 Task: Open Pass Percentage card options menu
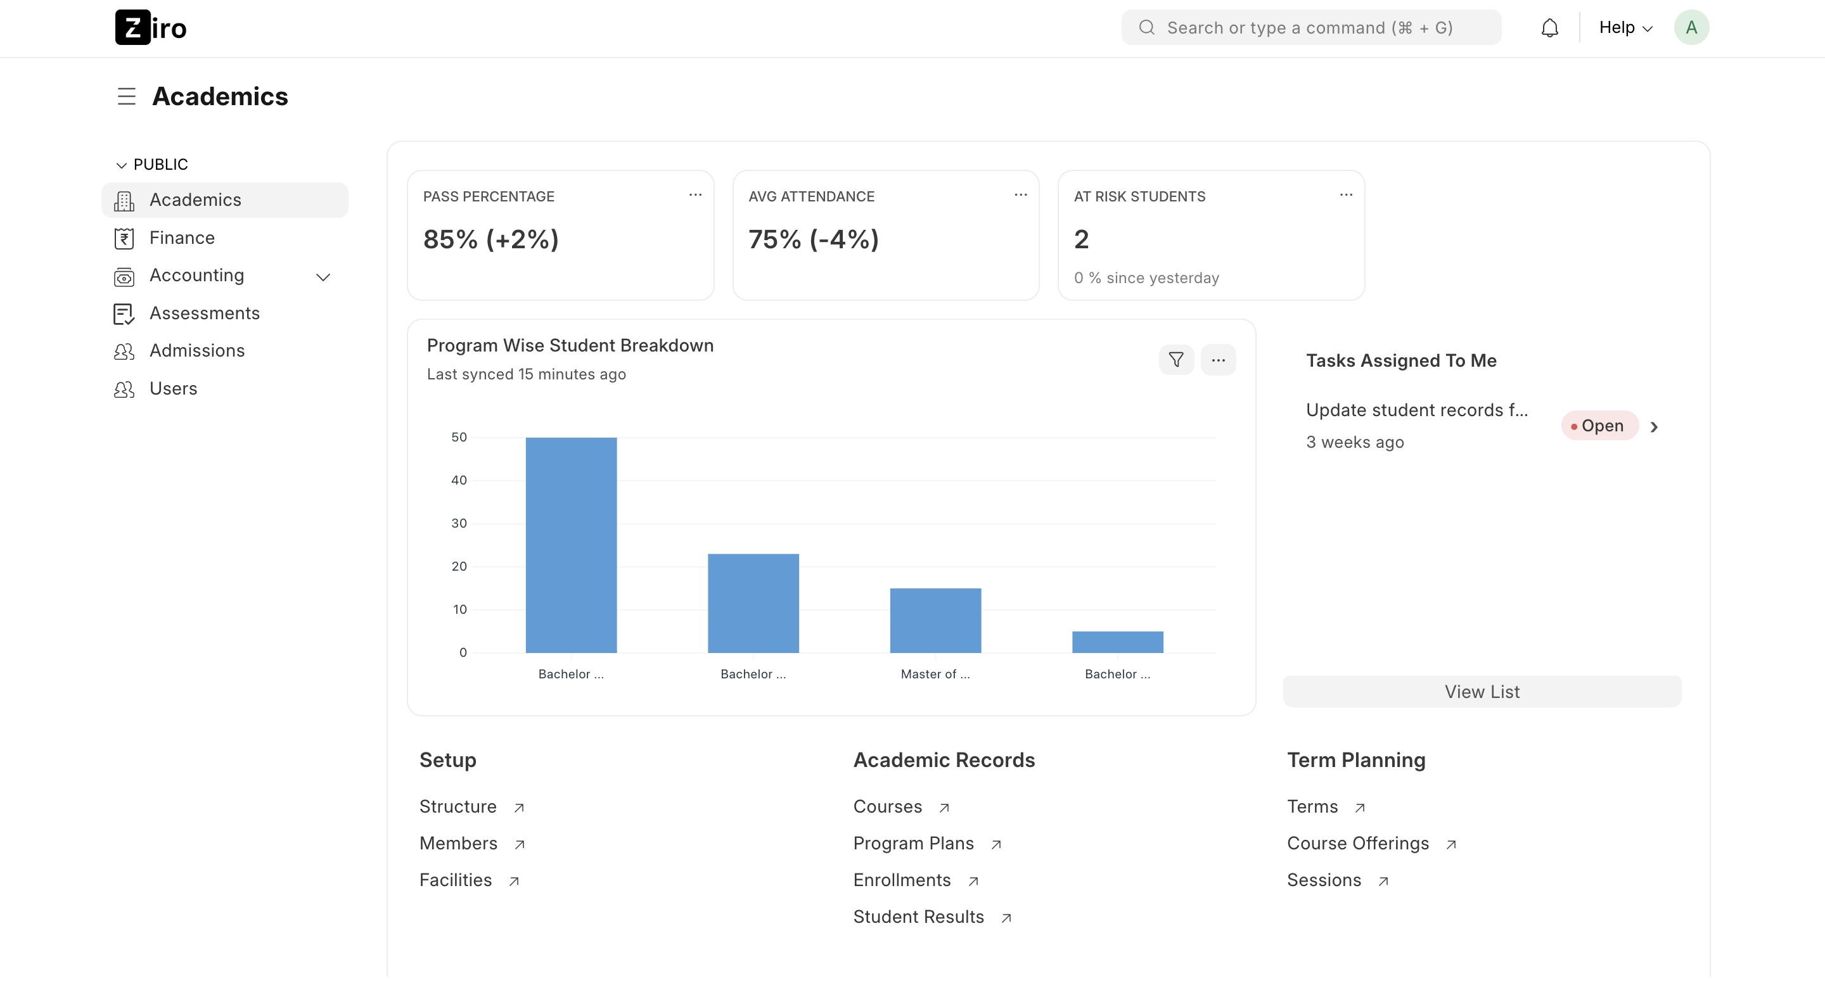(695, 194)
